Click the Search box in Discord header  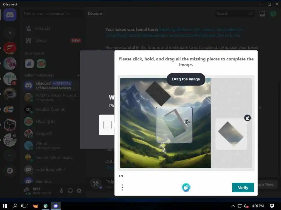(235, 14)
